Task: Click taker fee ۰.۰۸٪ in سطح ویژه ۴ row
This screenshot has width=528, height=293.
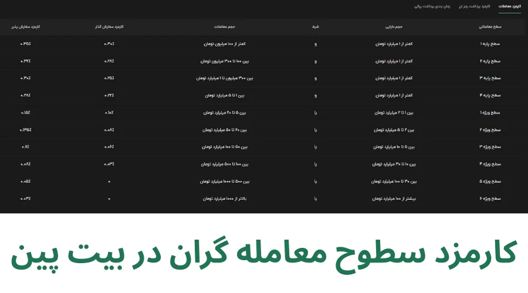Action: tap(26, 164)
